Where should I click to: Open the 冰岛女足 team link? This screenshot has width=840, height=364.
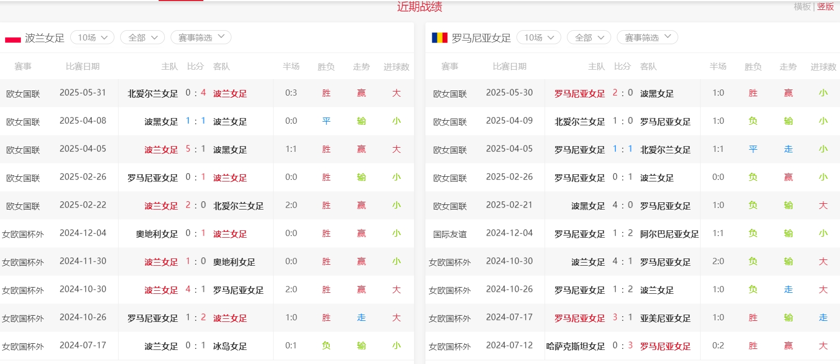point(230,346)
